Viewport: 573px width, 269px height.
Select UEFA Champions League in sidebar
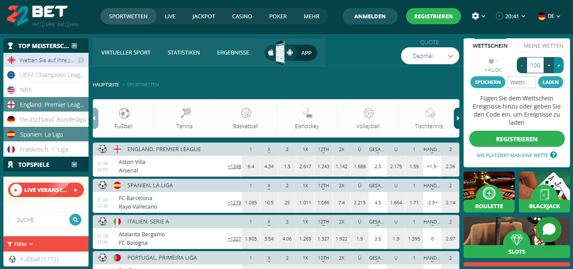[x=46, y=75]
